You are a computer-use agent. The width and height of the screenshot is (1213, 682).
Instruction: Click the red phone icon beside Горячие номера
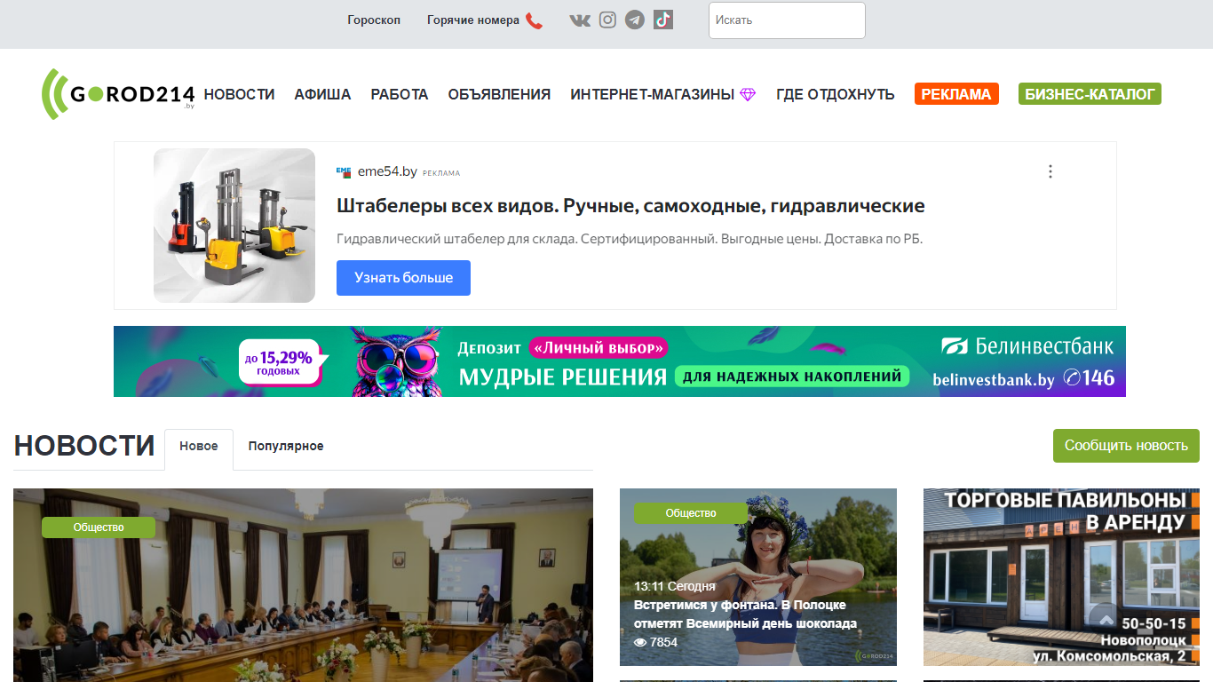coord(534,20)
